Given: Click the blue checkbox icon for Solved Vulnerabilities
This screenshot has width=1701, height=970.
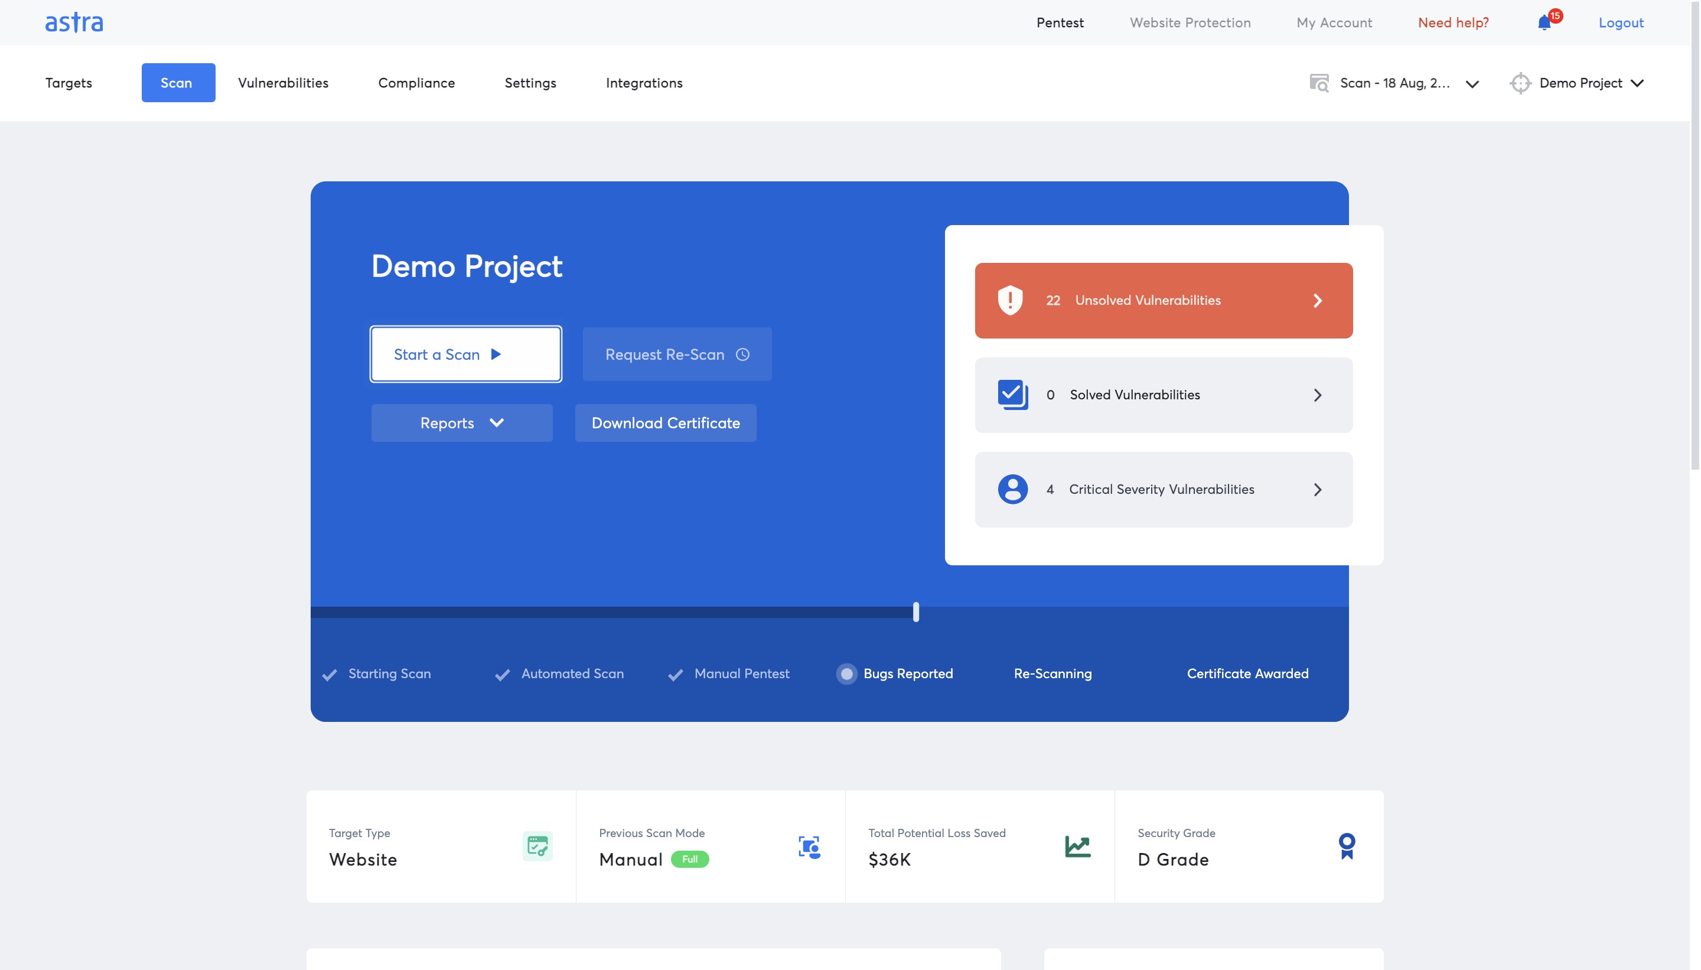Looking at the screenshot, I should (x=1011, y=395).
